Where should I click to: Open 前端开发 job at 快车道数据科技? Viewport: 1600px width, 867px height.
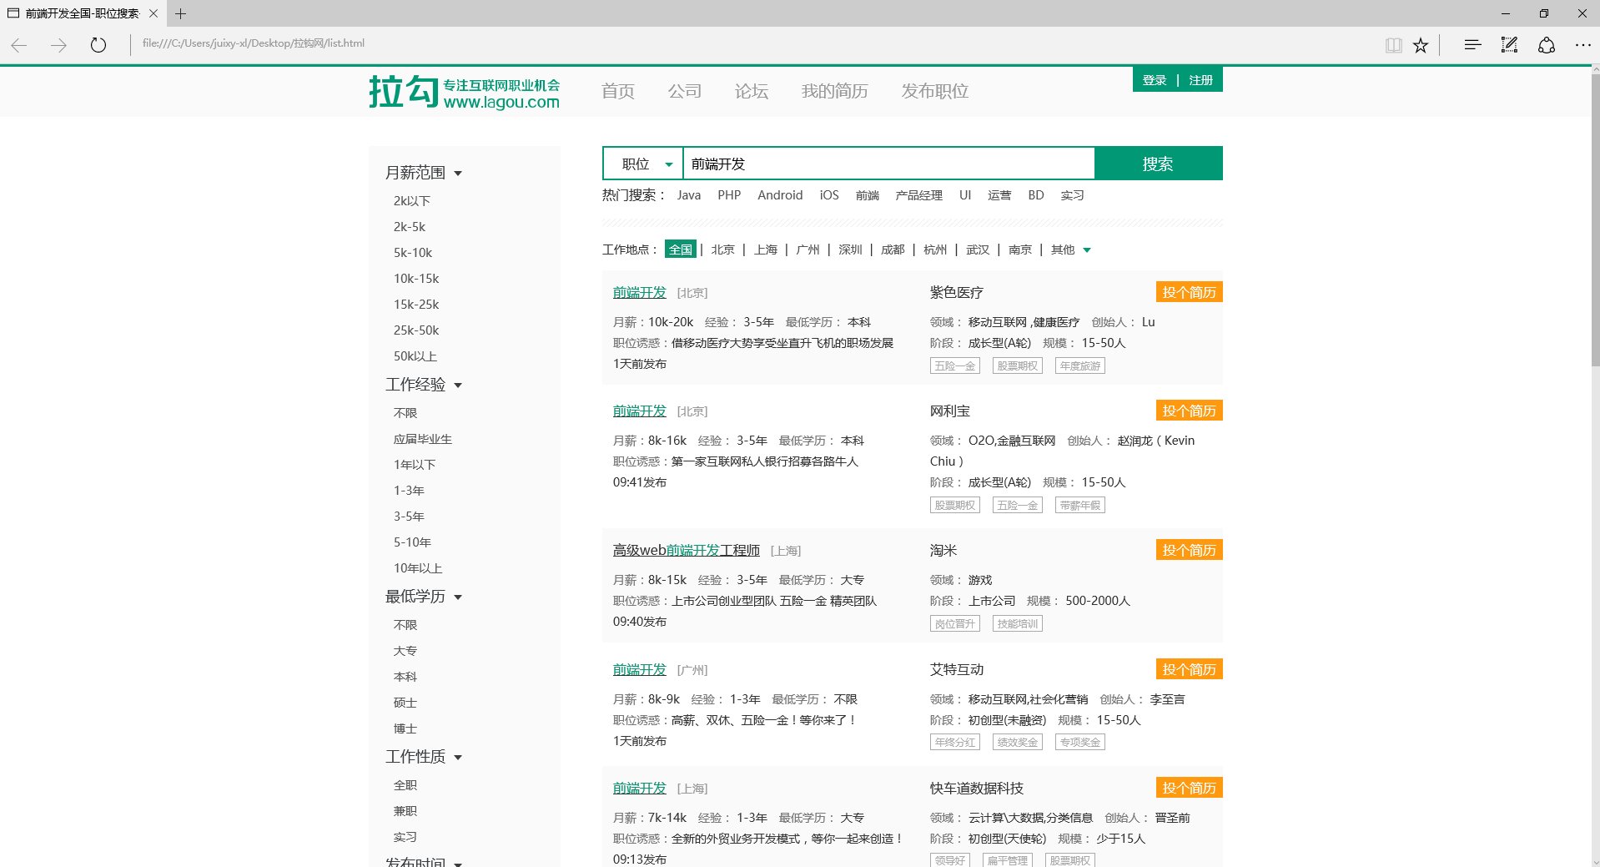[640, 789]
